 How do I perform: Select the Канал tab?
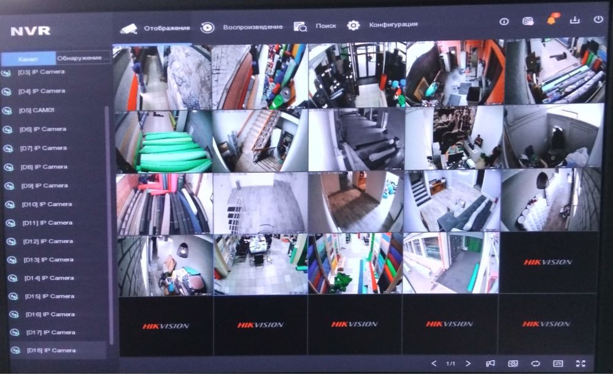pos(28,59)
